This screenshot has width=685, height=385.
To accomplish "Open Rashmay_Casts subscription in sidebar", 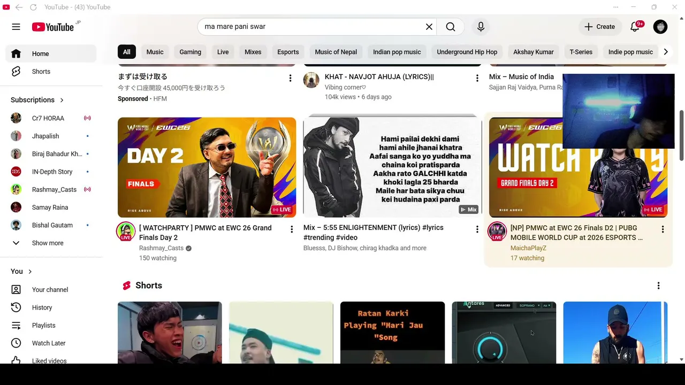I will pyautogui.click(x=51, y=189).
